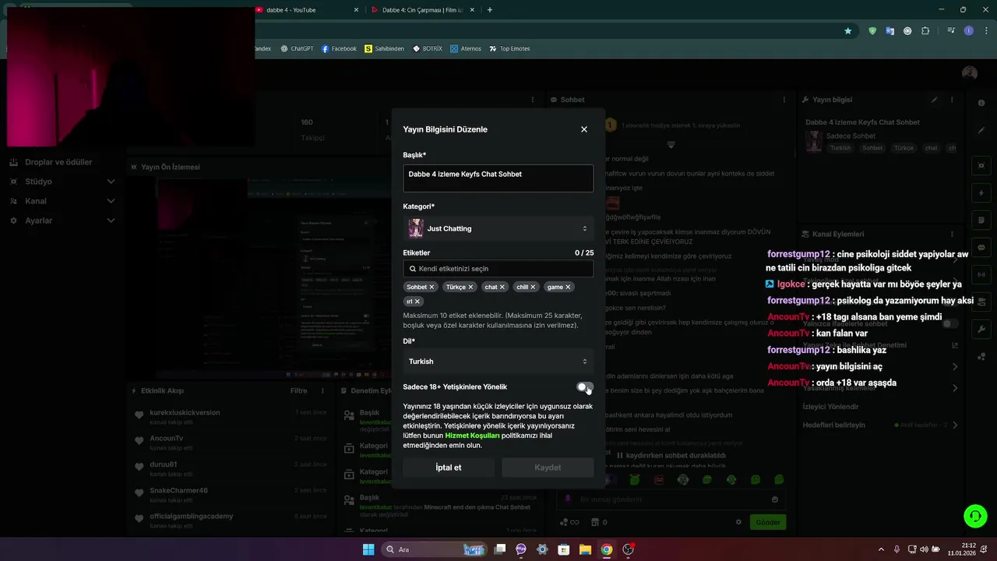
Task: Open OBS Studio from taskbar
Action: coord(628,549)
